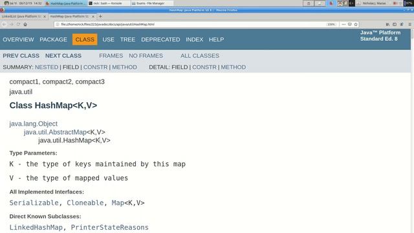This screenshot has width=414, height=233.
Task: Click the 'Class HashMap<K,V>' heading
Action: point(53,105)
